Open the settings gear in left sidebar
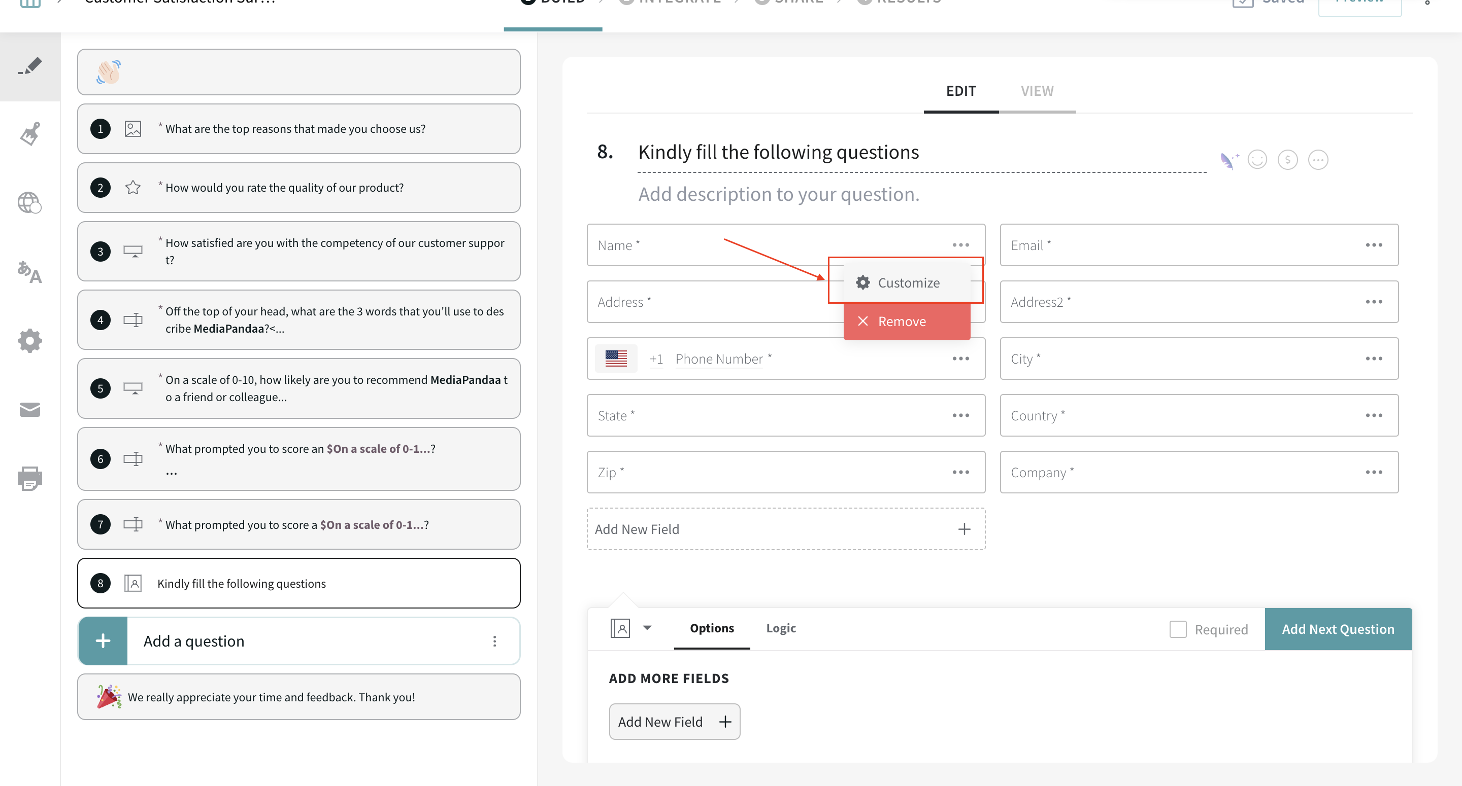Image resolution: width=1462 pixels, height=786 pixels. [30, 341]
